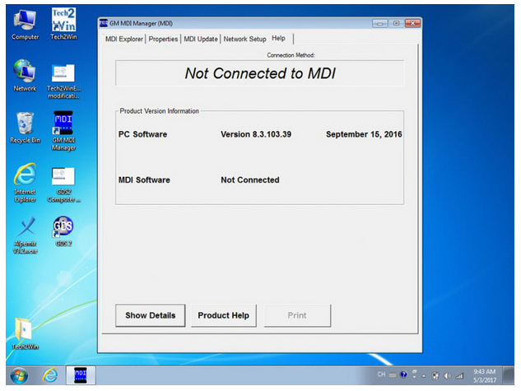Maximize the GM MDI Manager window
521x391 pixels.
[397, 23]
